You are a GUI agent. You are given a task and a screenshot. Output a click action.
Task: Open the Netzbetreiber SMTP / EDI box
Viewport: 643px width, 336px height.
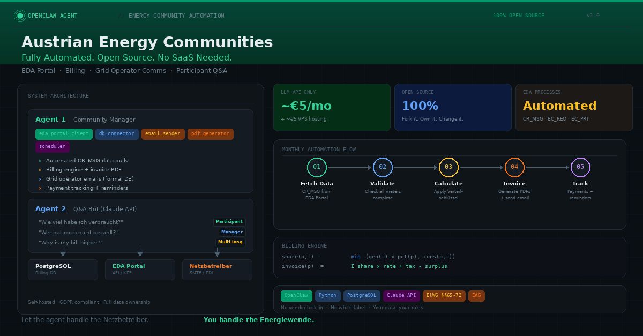217,270
